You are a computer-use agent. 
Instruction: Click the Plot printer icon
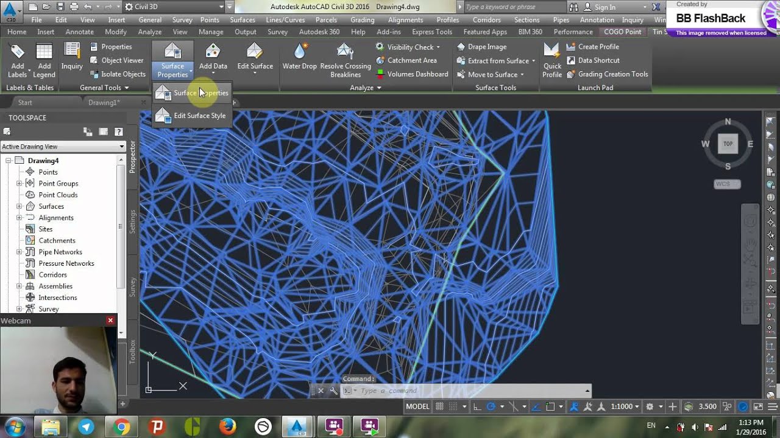click(74, 7)
